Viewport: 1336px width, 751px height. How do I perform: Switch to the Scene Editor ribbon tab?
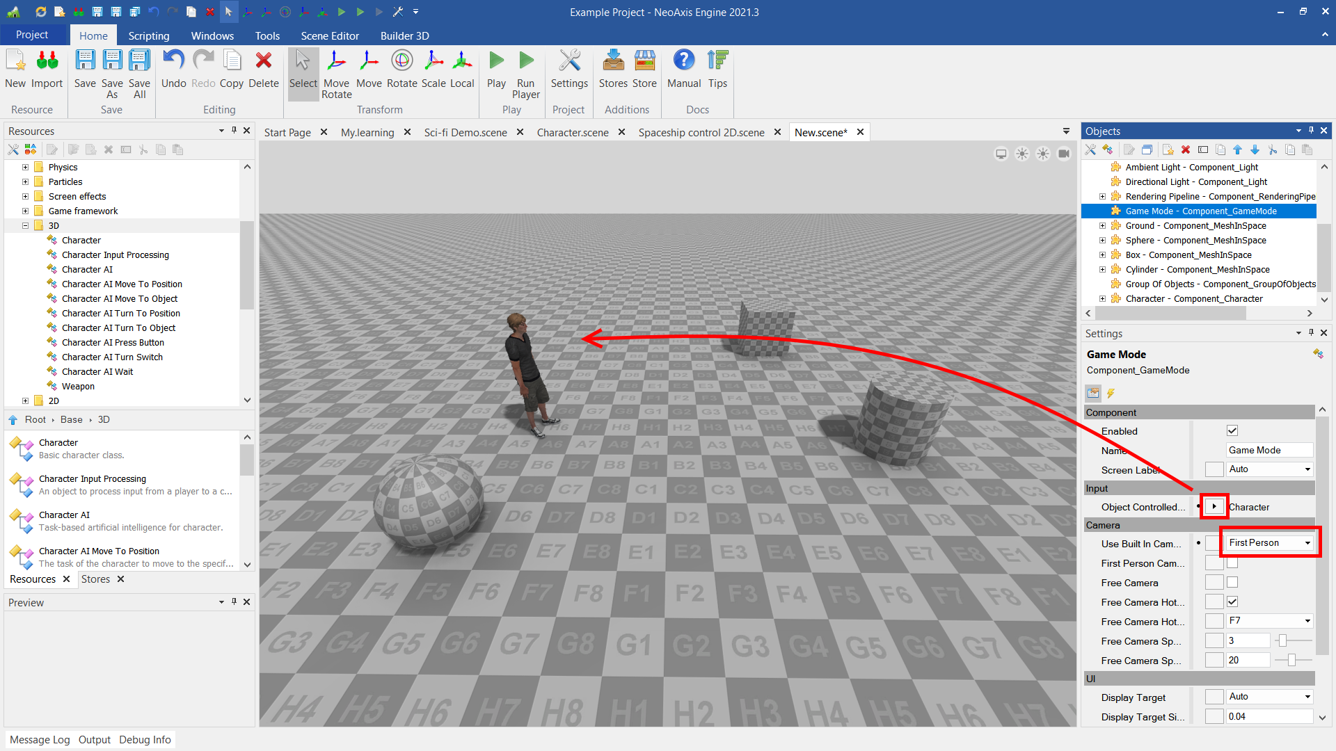pos(330,35)
